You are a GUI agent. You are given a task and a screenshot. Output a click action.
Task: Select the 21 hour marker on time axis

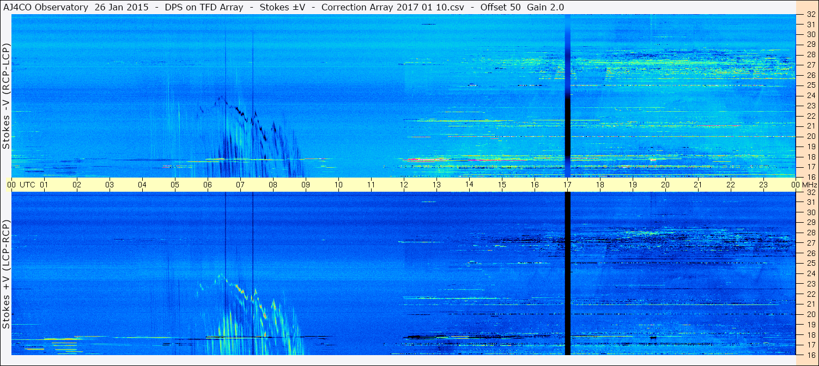[698, 185]
